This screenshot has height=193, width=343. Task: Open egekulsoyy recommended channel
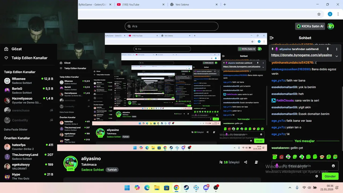[28, 166]
